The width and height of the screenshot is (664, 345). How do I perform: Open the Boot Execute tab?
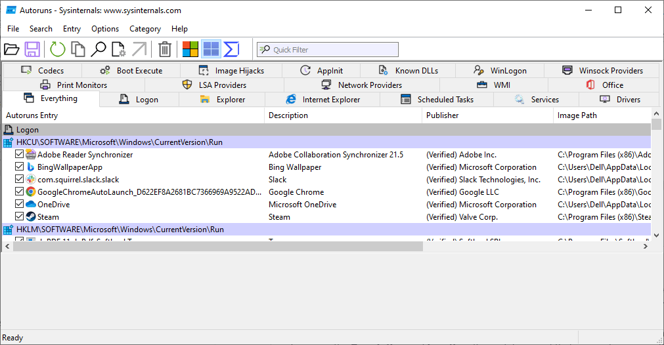coord(131,71)
